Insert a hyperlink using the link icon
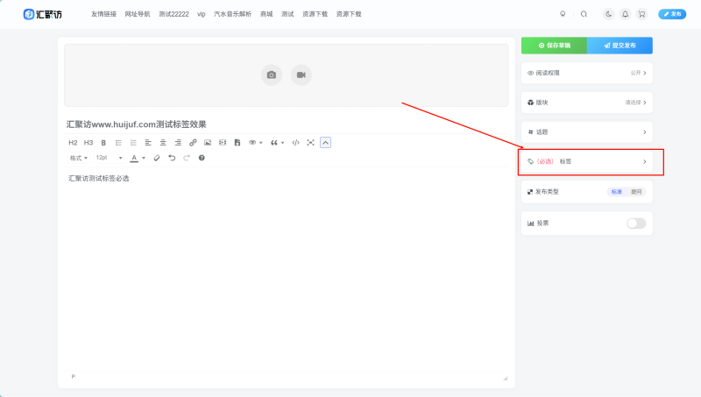The width and height of the screenshot is (701, 397). [x=193, y=143]
